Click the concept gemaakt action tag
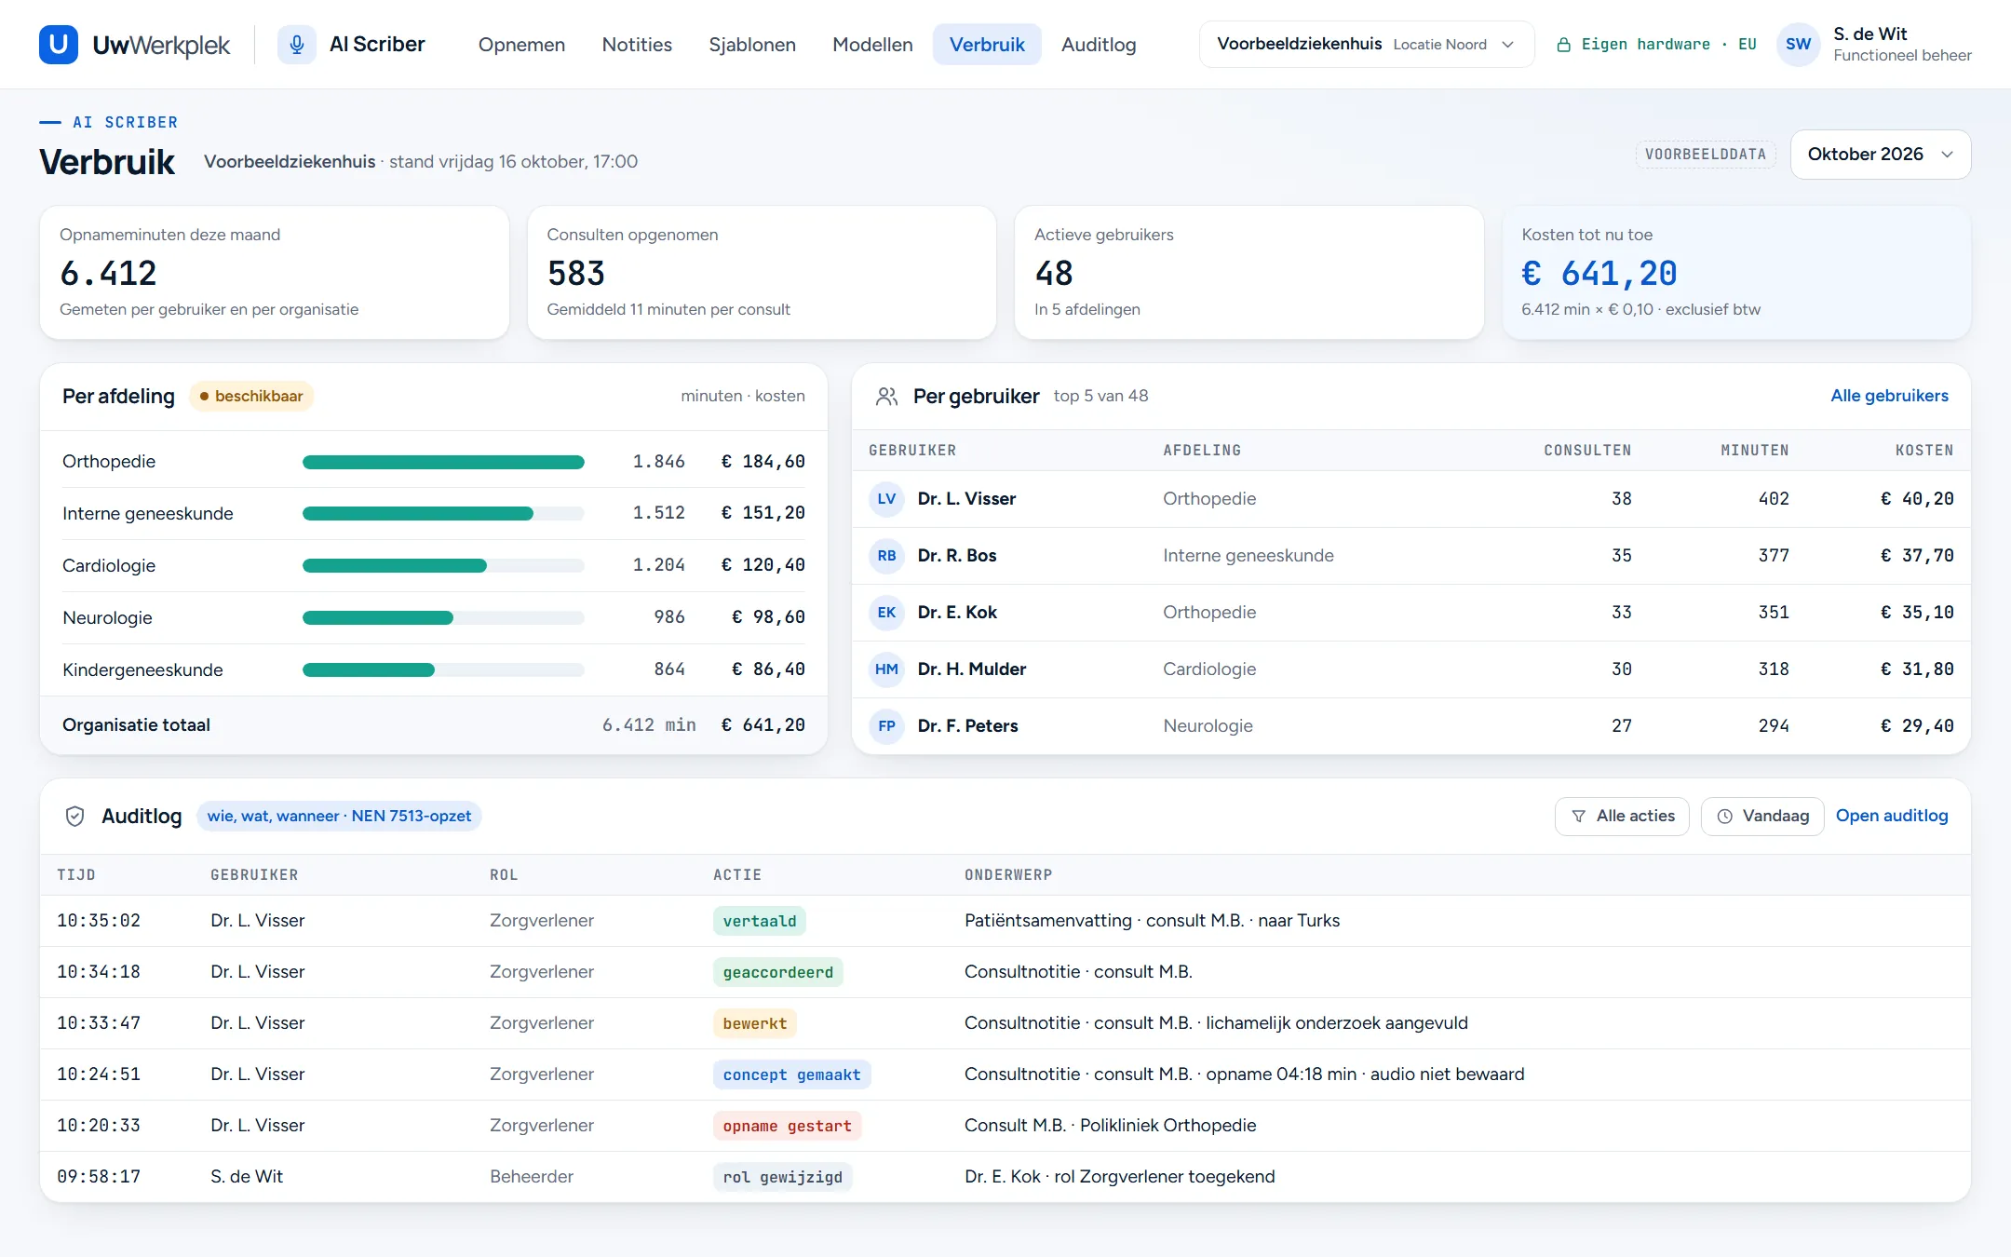This screenshot has width=2011, height=1257. [x=791, y=1075]
